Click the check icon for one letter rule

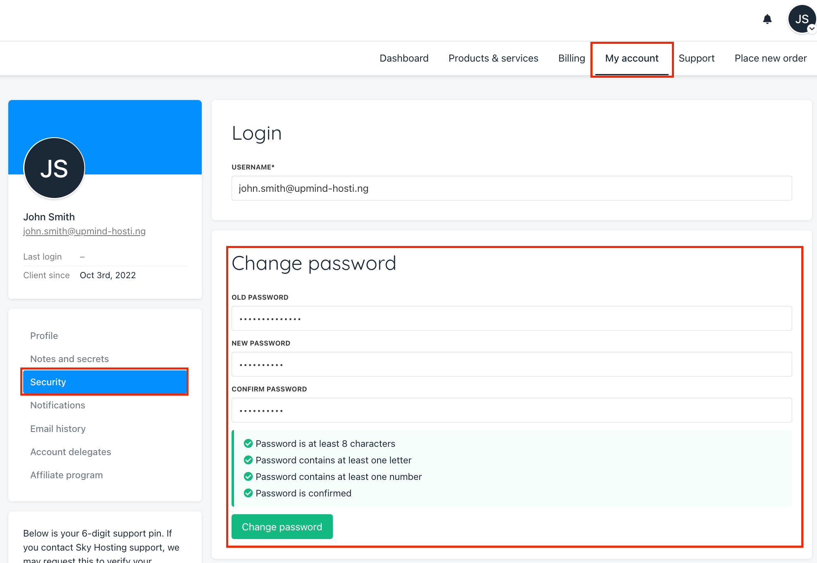click(x=248, y=460)
